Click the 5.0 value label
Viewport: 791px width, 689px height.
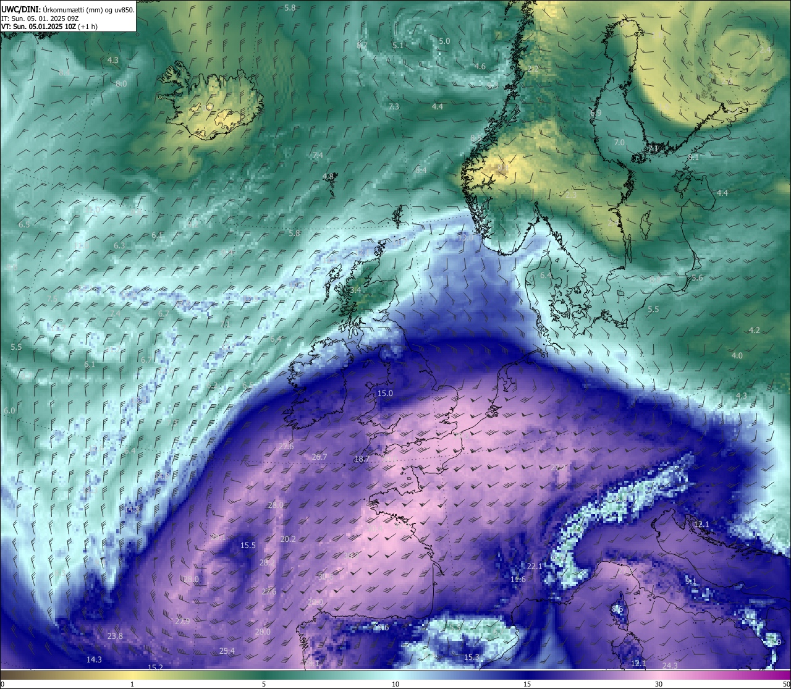[x=444, y=41]
